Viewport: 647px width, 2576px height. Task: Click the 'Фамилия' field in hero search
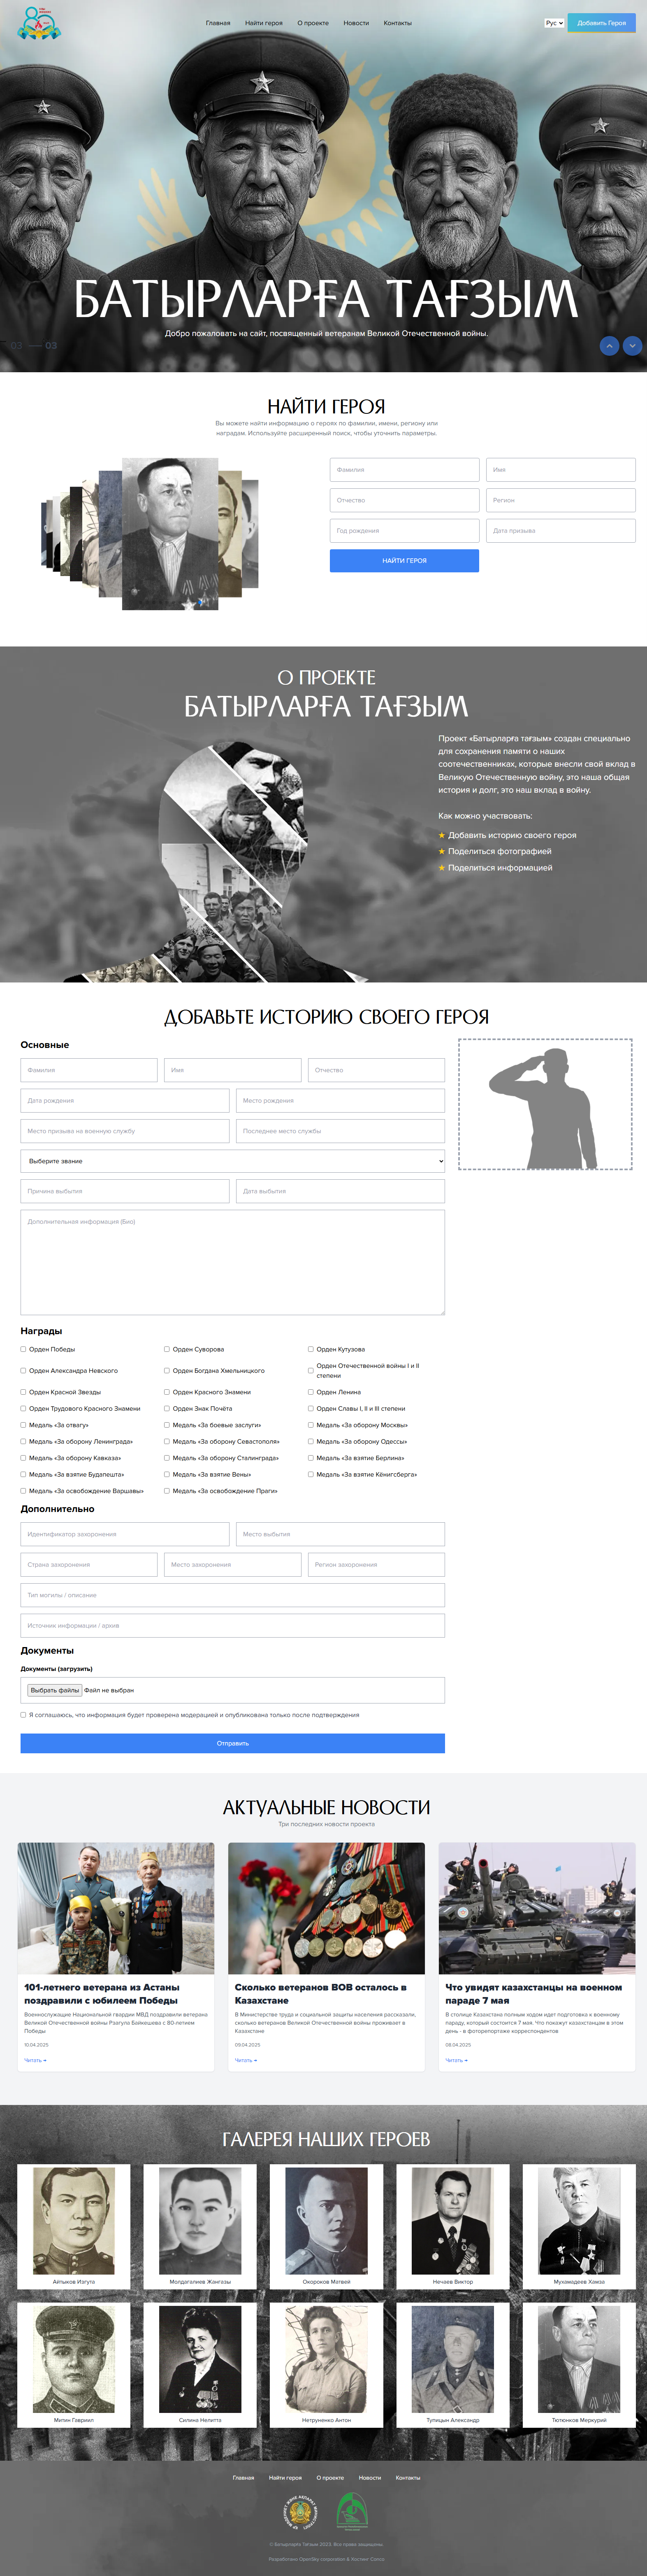point(404,470)
